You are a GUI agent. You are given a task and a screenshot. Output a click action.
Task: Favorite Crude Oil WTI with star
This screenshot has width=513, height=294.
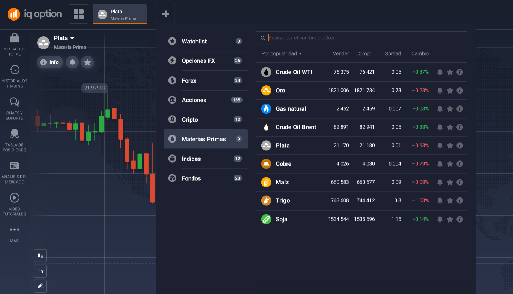click(x=450, y=72)
